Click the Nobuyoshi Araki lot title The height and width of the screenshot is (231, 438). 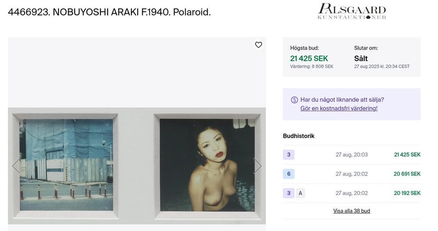click(109, 12)
